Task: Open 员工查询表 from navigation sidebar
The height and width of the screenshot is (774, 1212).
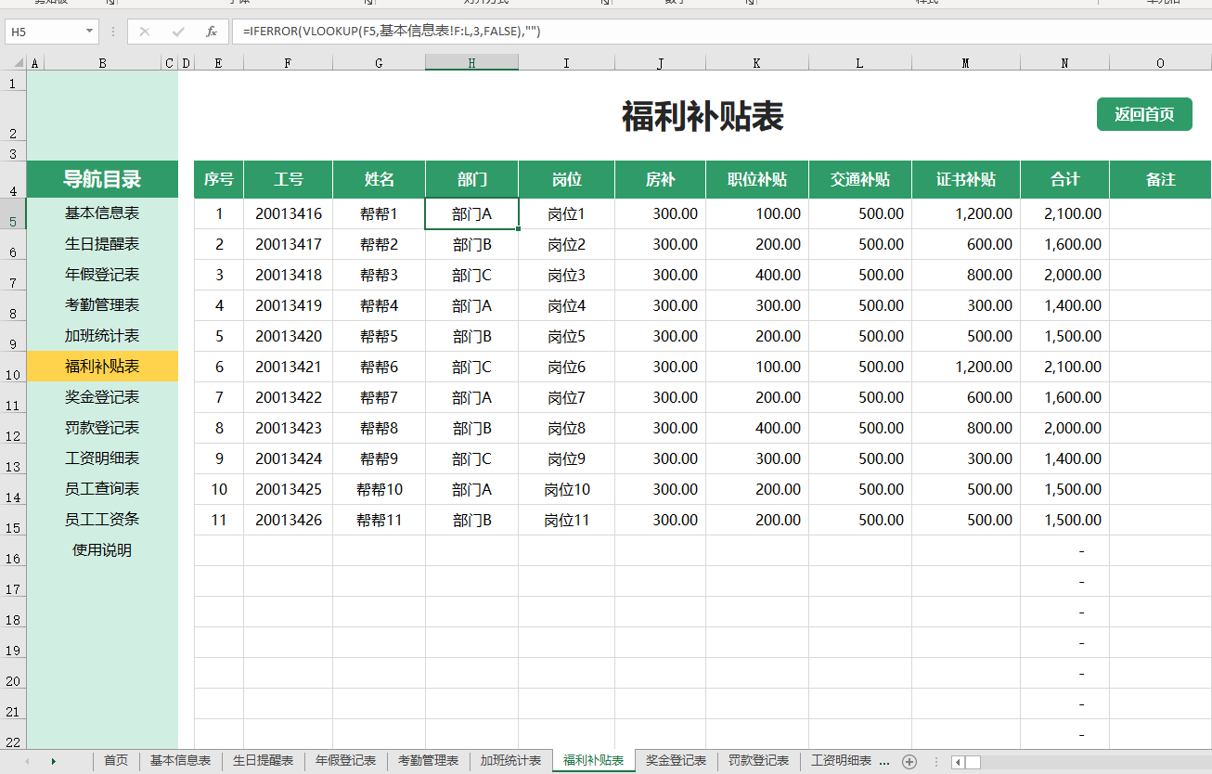Action: pos(102,489)
